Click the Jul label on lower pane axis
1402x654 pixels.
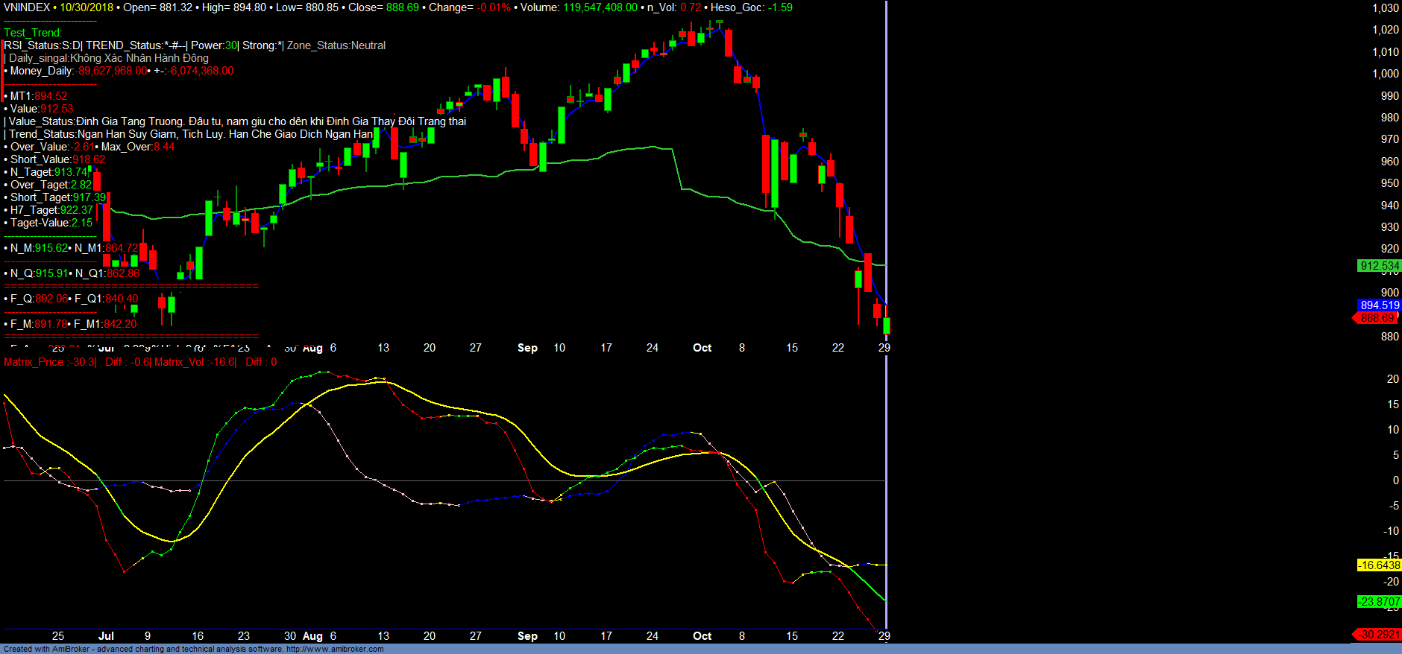106,636
